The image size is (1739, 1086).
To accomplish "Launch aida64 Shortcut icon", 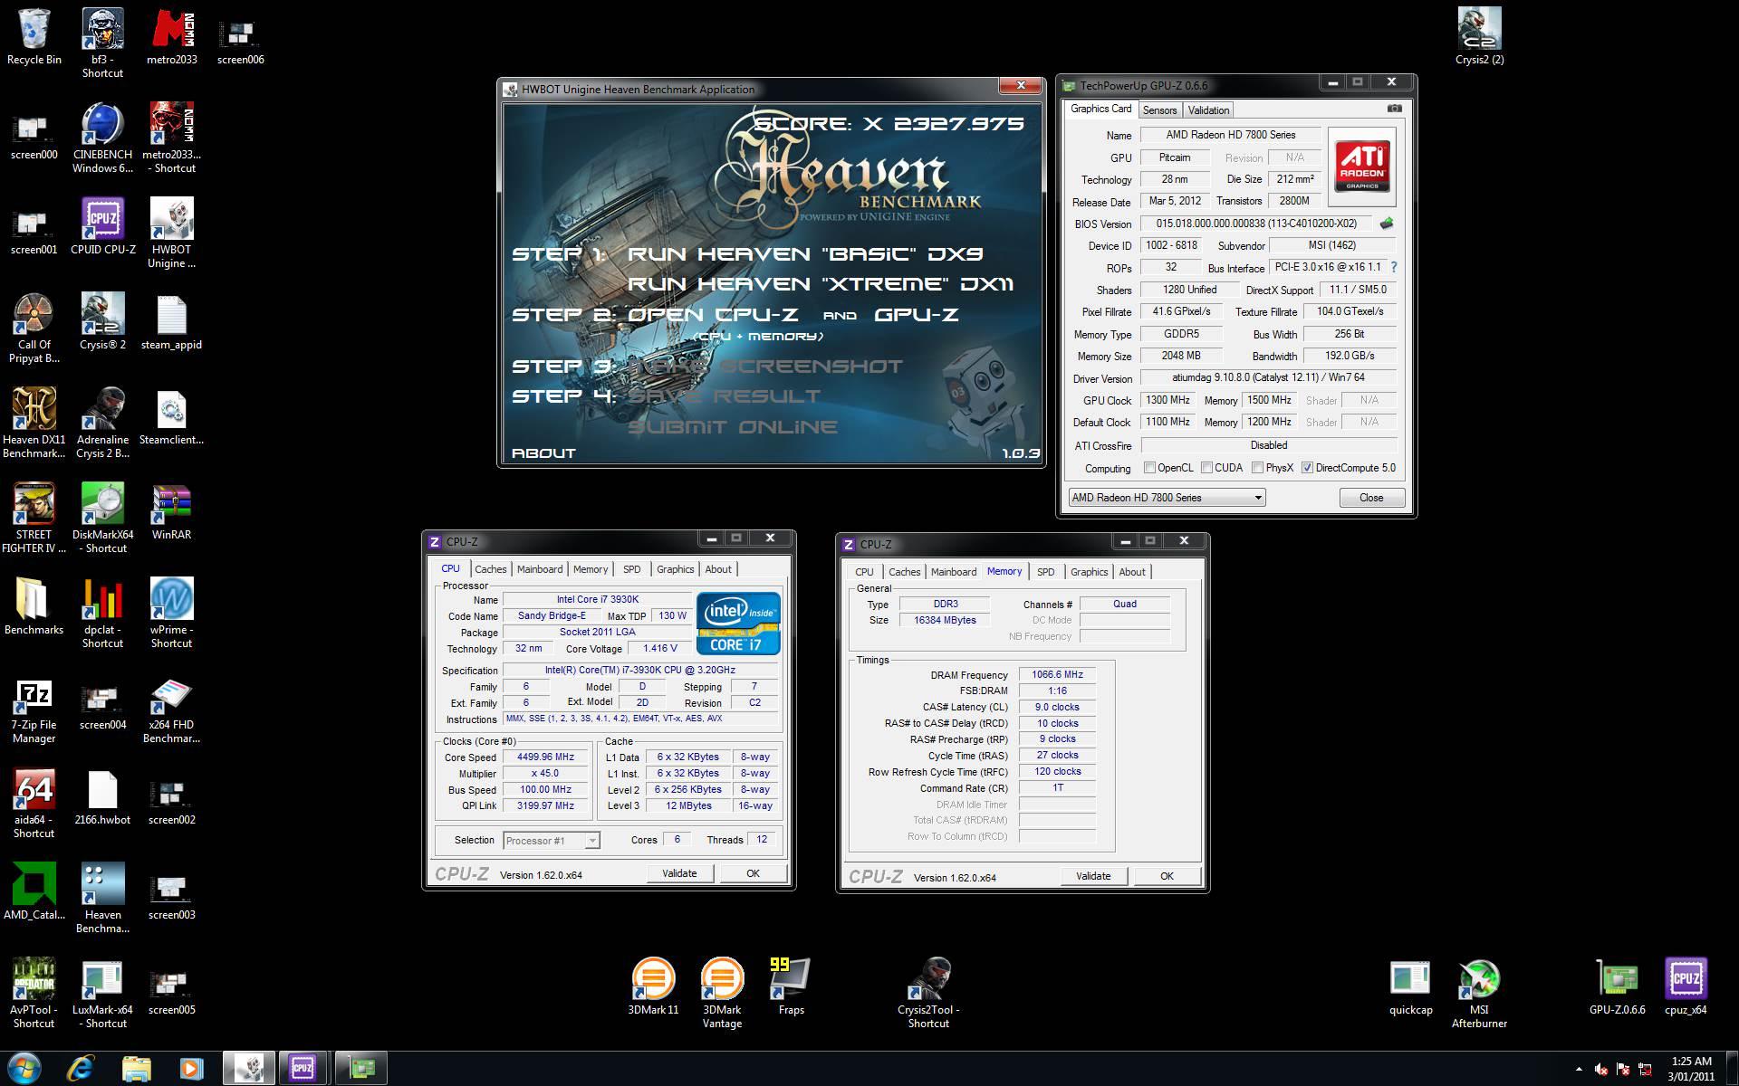I will point(34,803).
